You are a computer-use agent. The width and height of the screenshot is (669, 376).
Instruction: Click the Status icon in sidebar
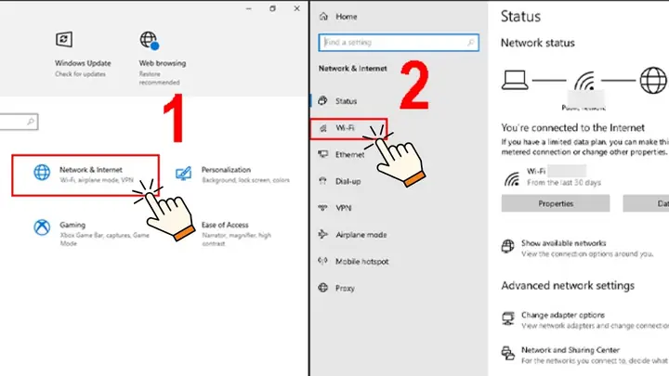coord(323,100)
